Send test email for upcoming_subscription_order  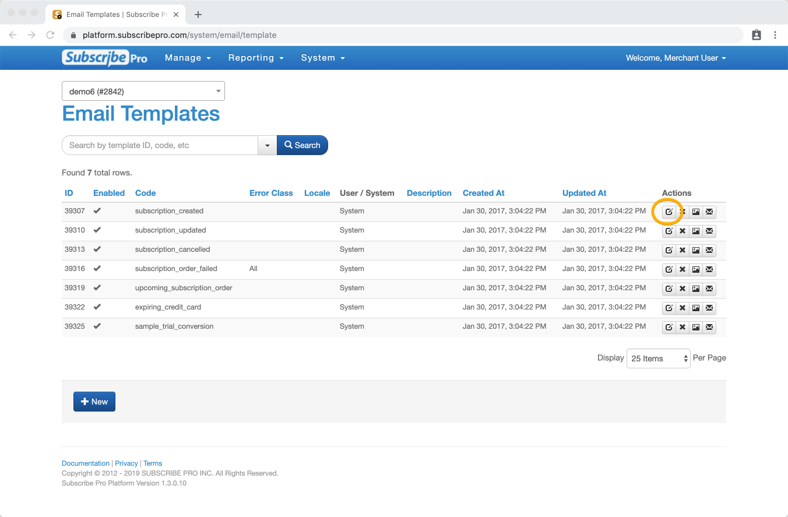point(709,289)
